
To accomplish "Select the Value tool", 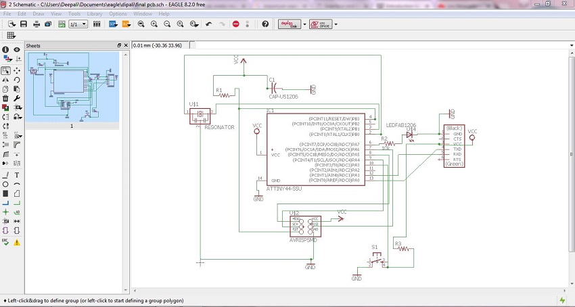I will pyautogui.click(x=17, y=135).
